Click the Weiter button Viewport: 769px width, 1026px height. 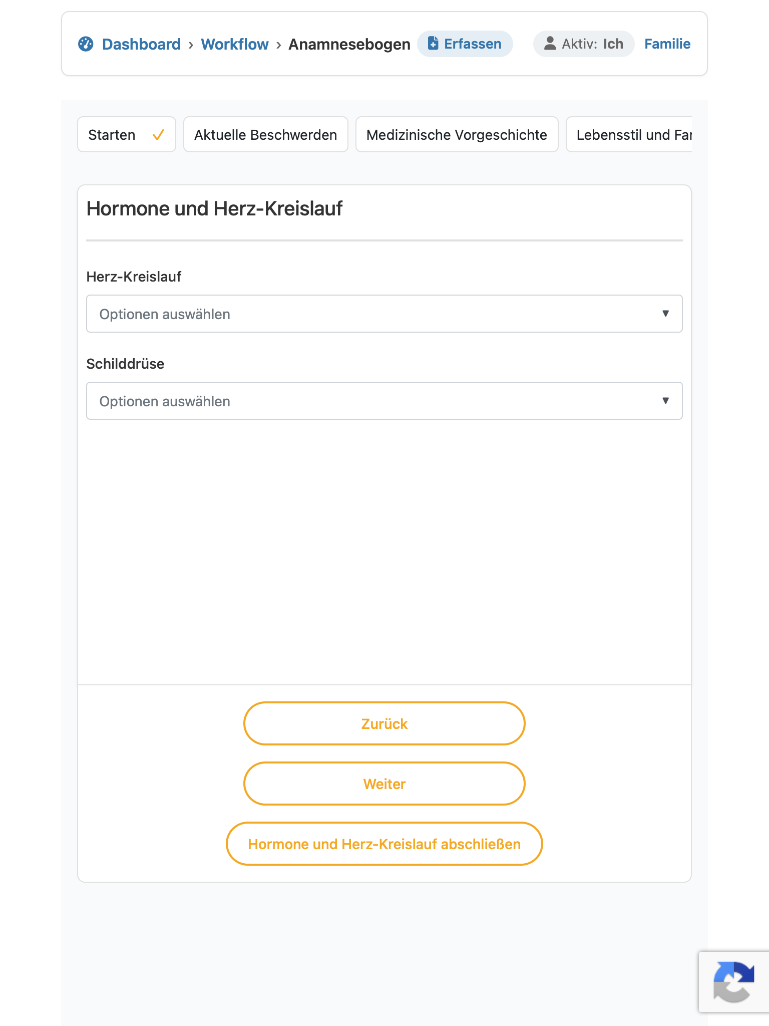(384, 784)
